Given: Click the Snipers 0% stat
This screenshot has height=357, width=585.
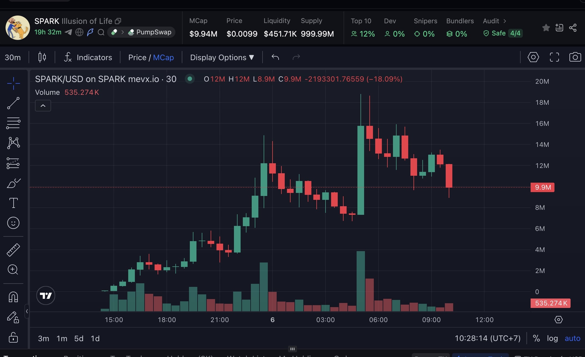Looking at the screenshot, I should coord(424,34).
